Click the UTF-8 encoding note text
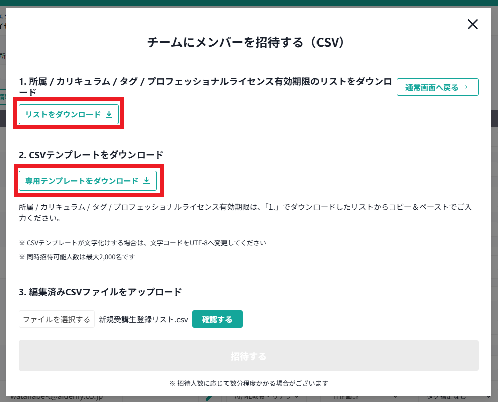 coord(143,243)
